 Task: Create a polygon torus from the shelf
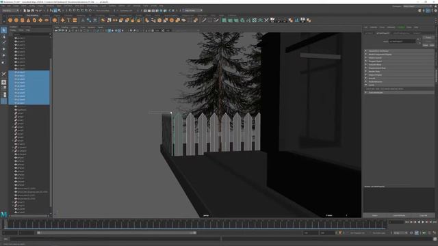(34, 20)
